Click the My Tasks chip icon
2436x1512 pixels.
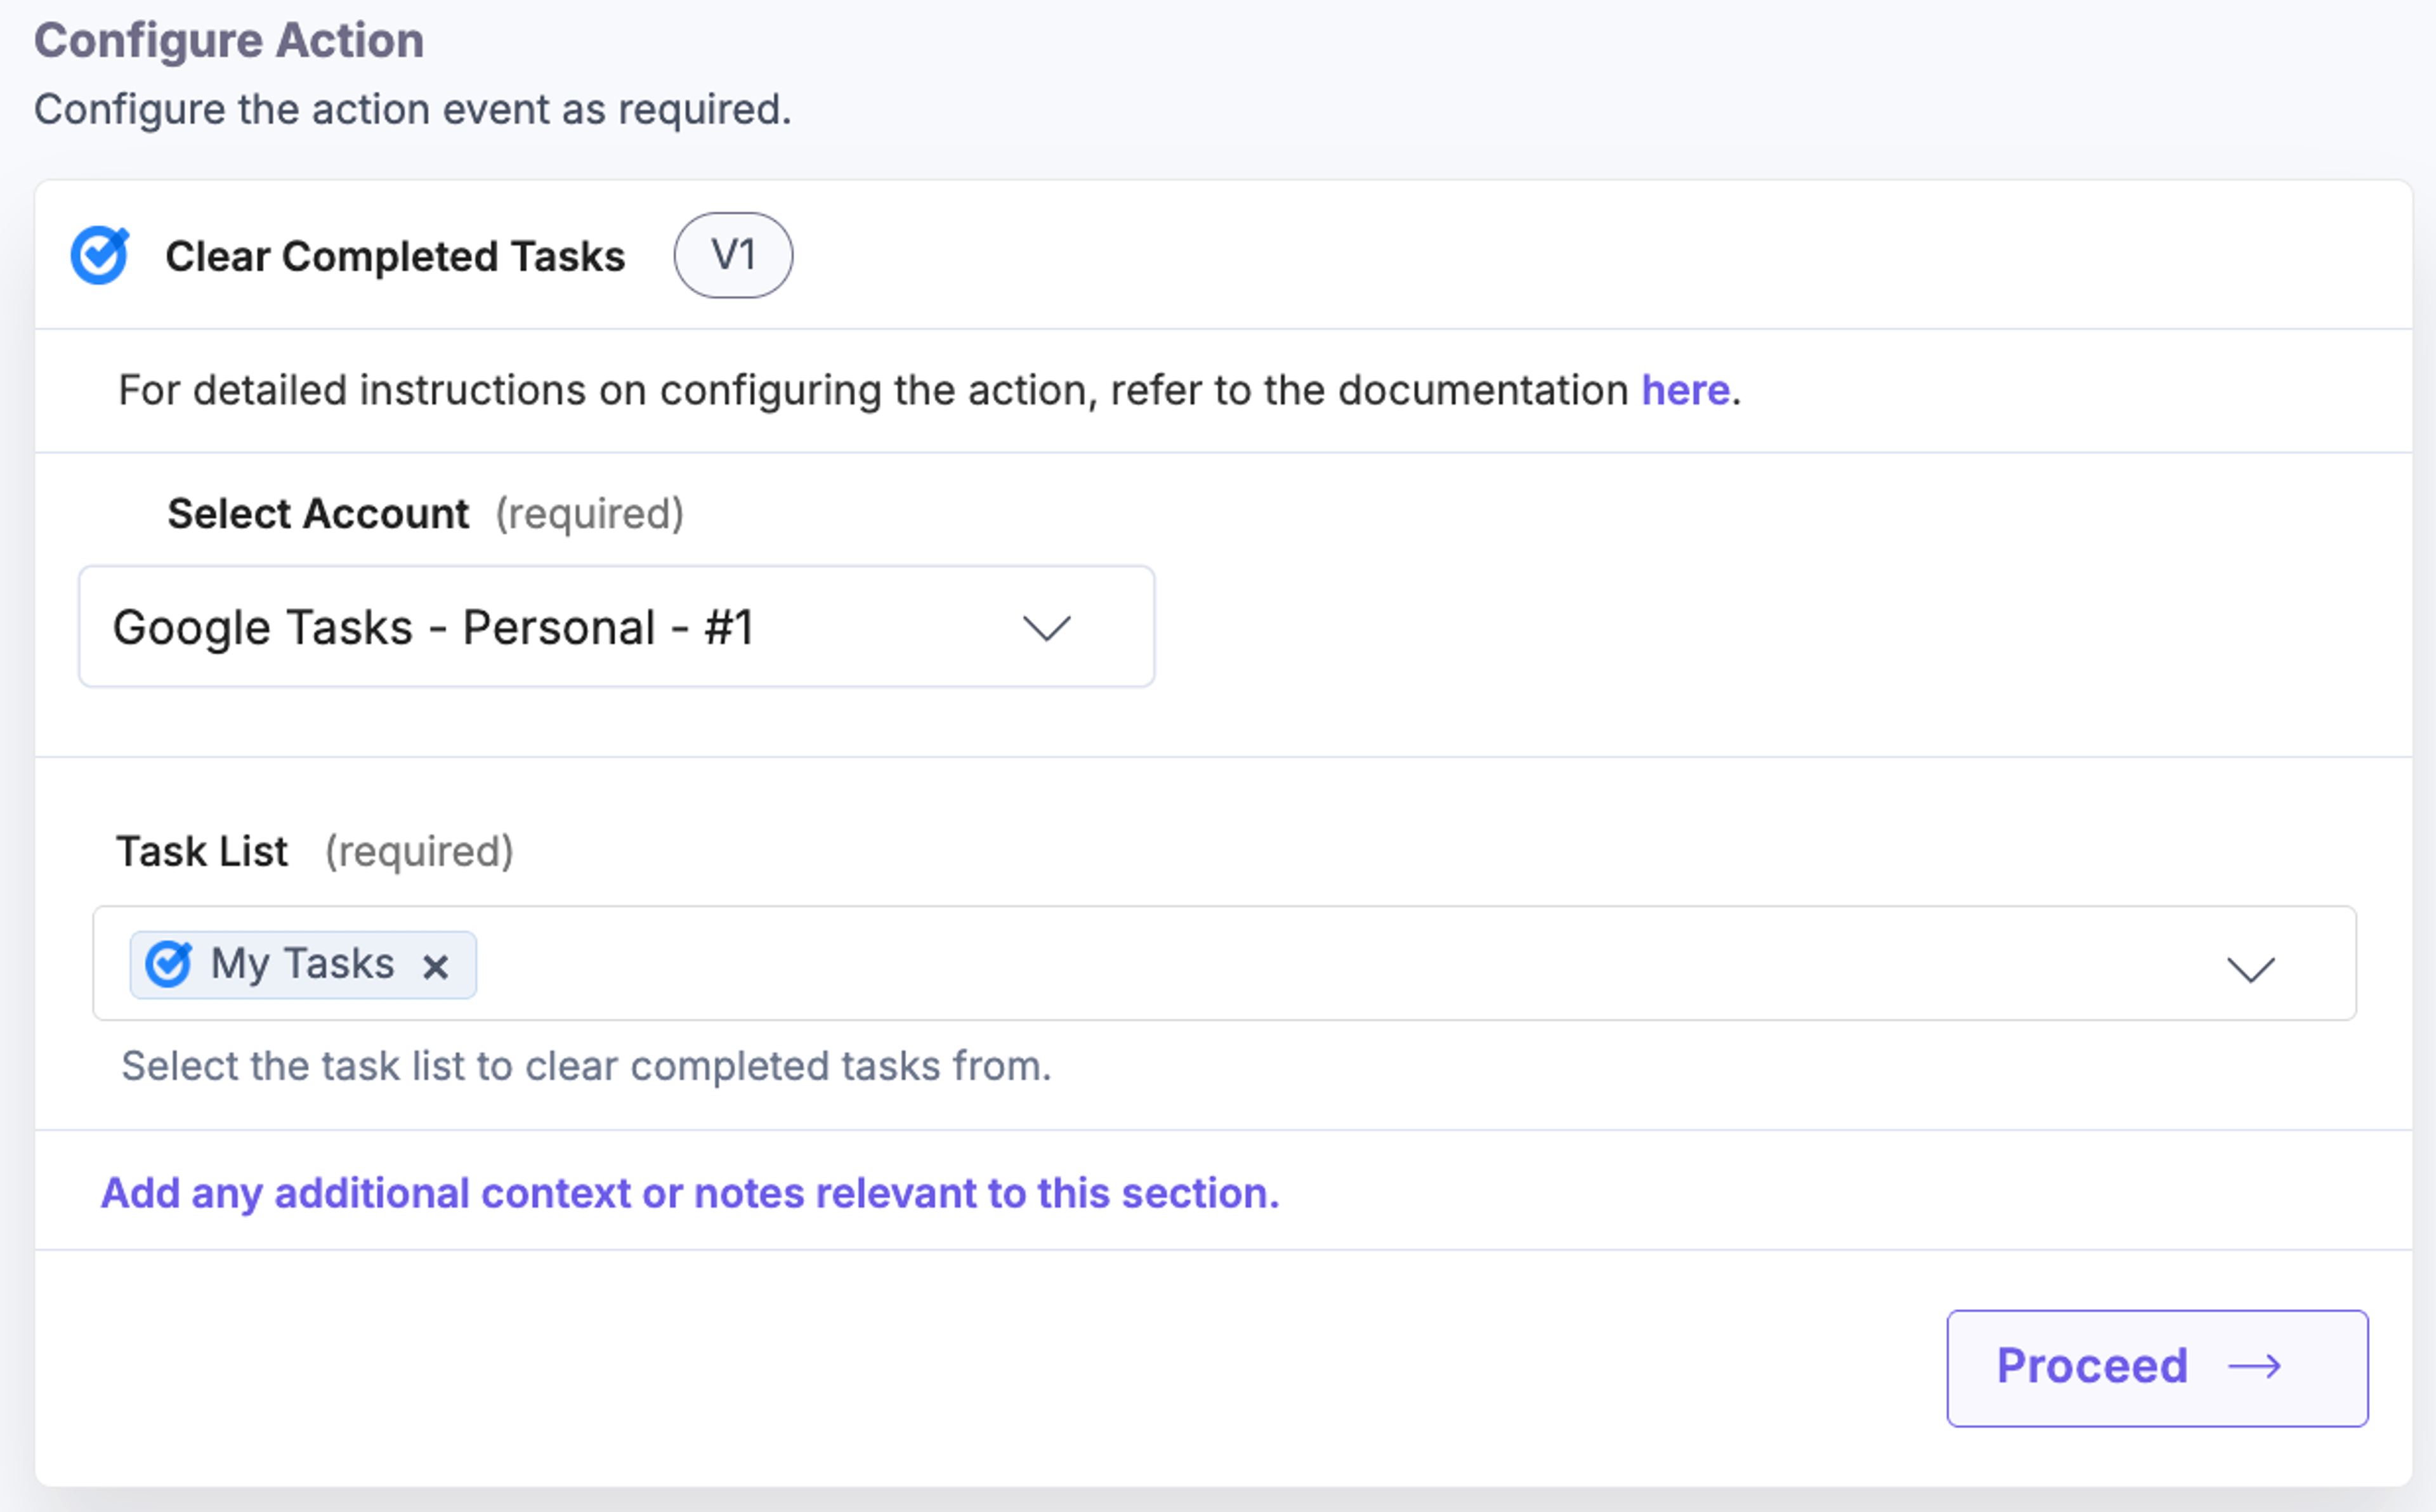168,964
